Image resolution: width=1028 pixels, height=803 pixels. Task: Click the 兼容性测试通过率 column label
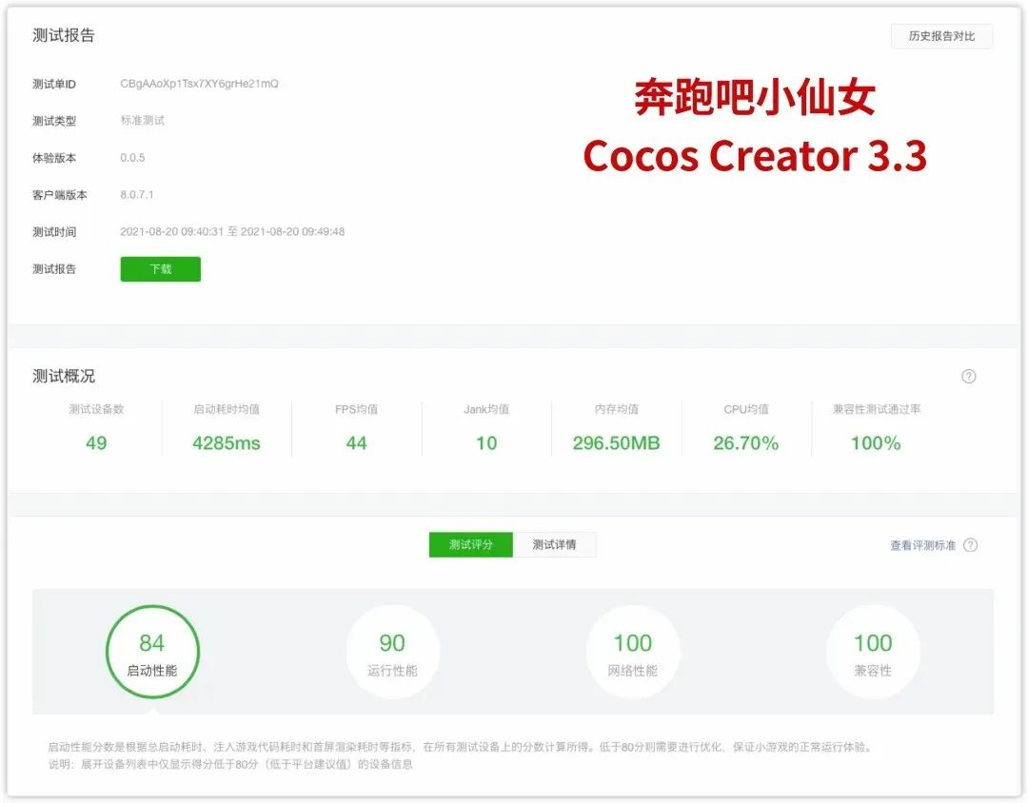pos(877,409)
